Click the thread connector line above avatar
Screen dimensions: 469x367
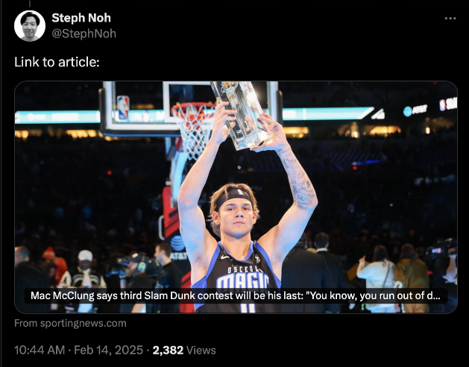click(x=30, y=4)
